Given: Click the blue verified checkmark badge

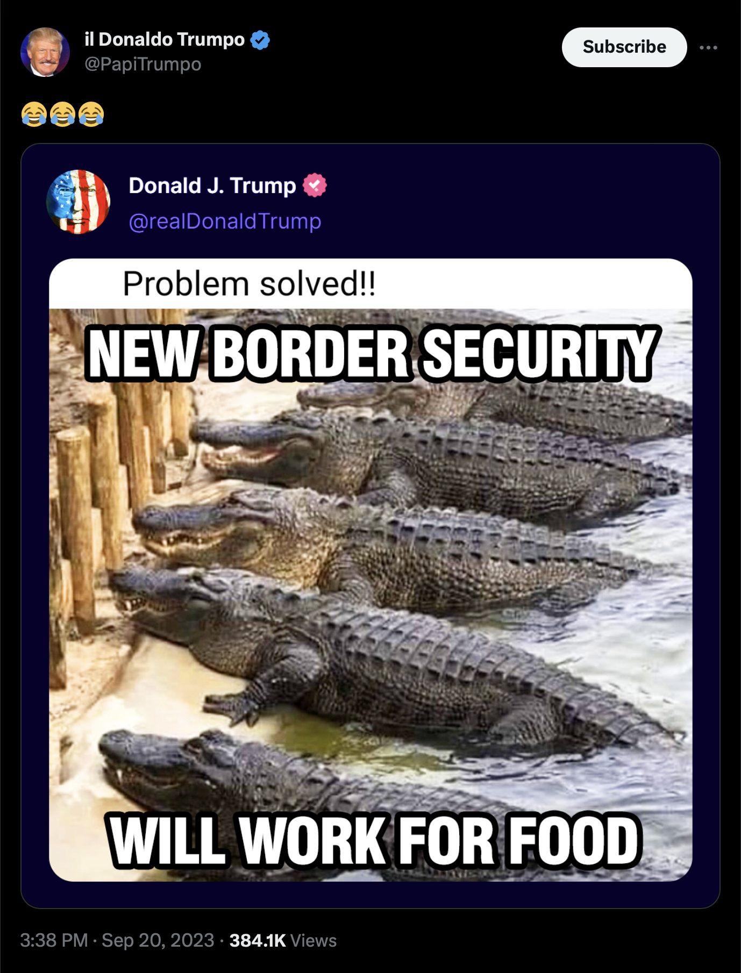Looking at the screenshot, I should point(260,40).
